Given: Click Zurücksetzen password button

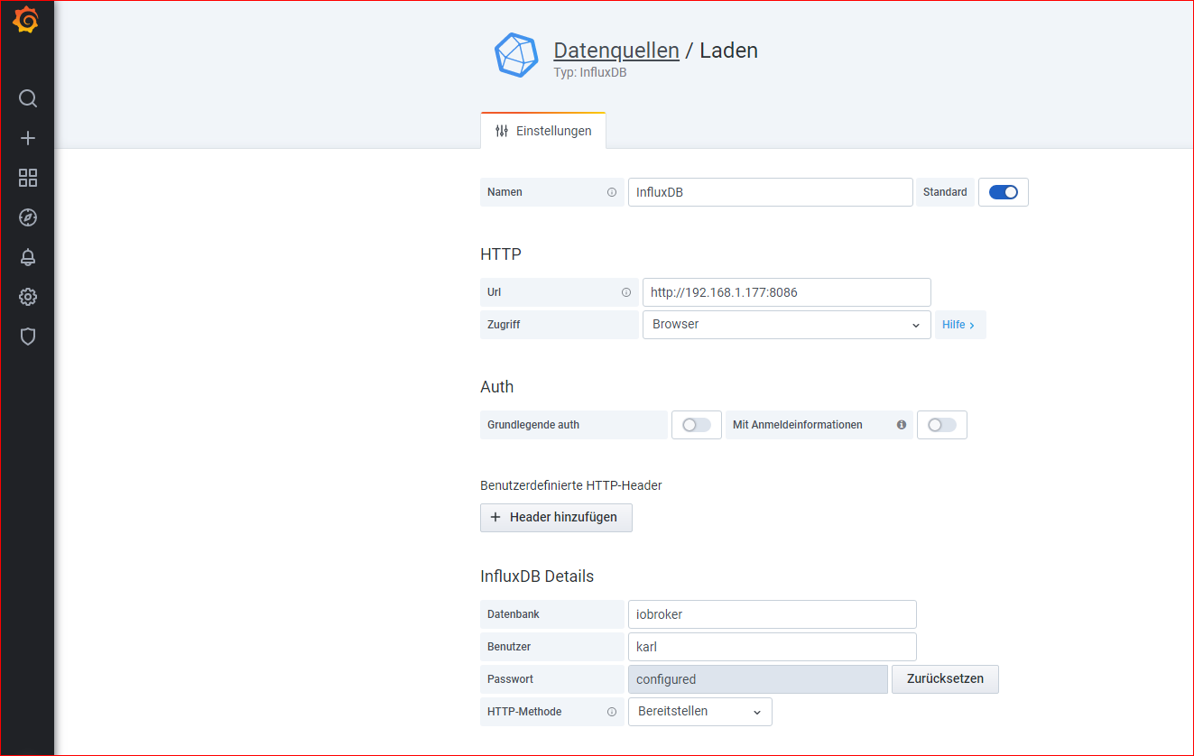Looking at the screenshot, I should point(945,679).
